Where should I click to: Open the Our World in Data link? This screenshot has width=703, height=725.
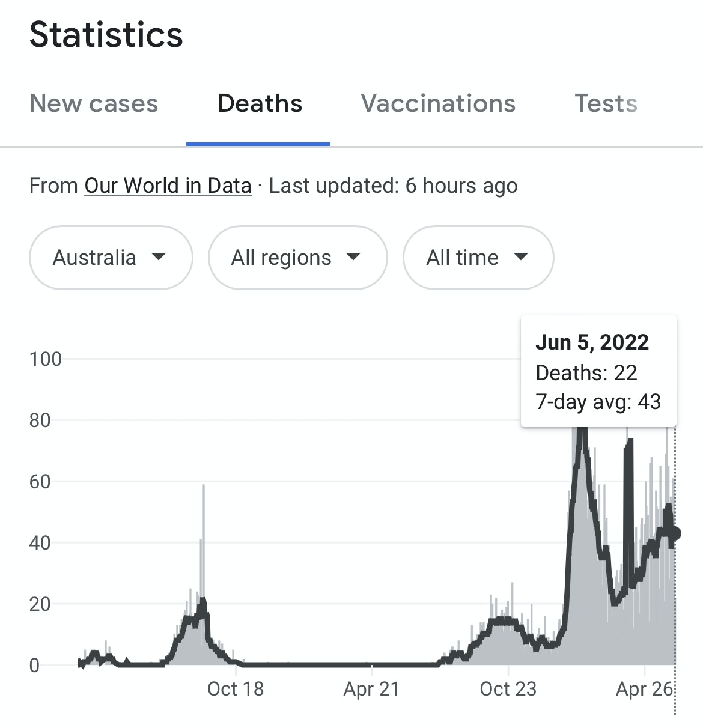(x=168, y=186)
